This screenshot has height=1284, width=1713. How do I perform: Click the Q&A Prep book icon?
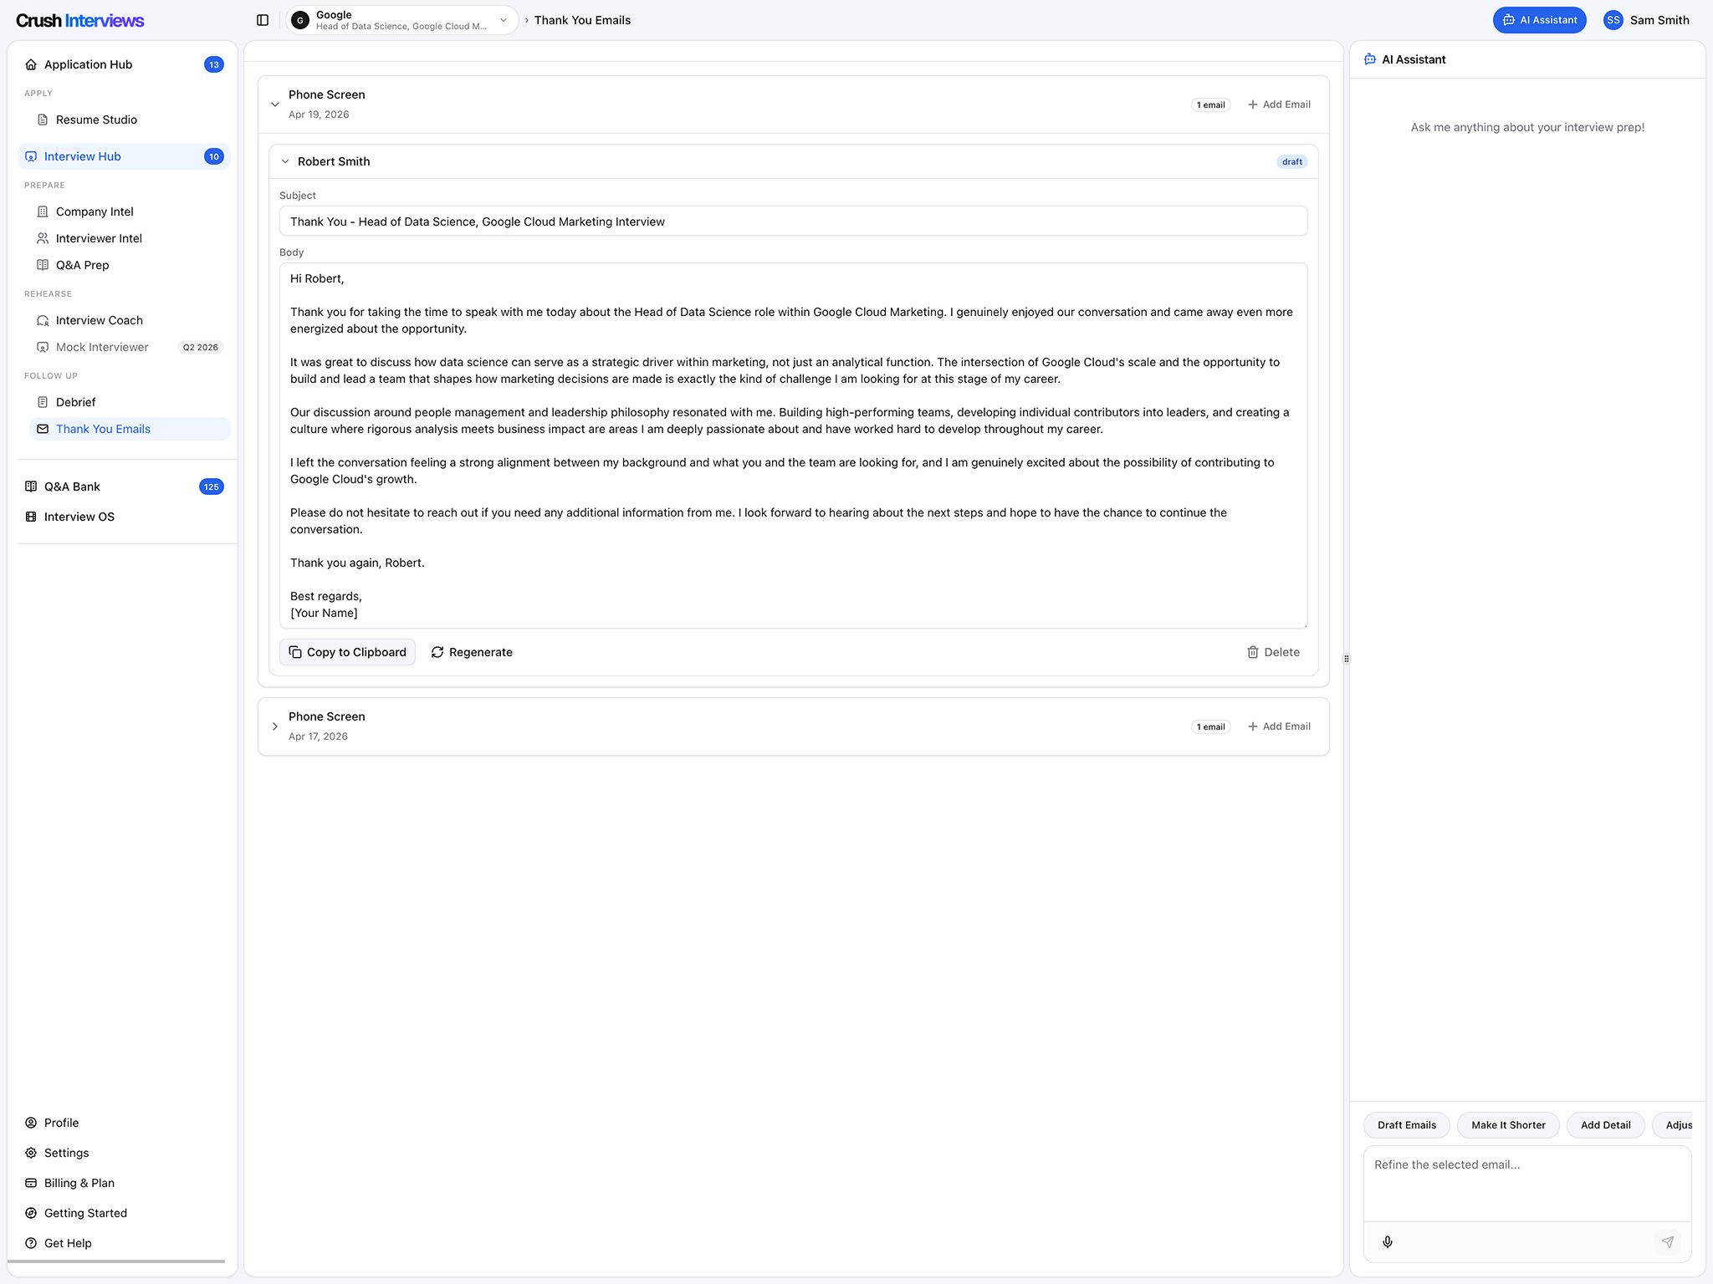pyautogui.click(x=43, y=265)
